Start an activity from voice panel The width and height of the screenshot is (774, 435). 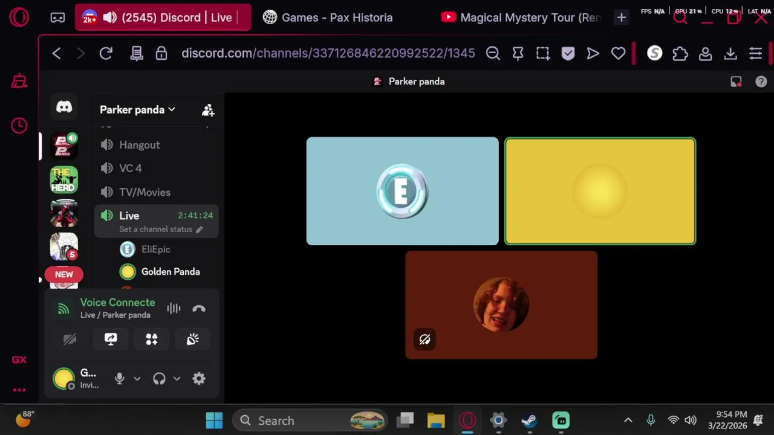(152, 340)
